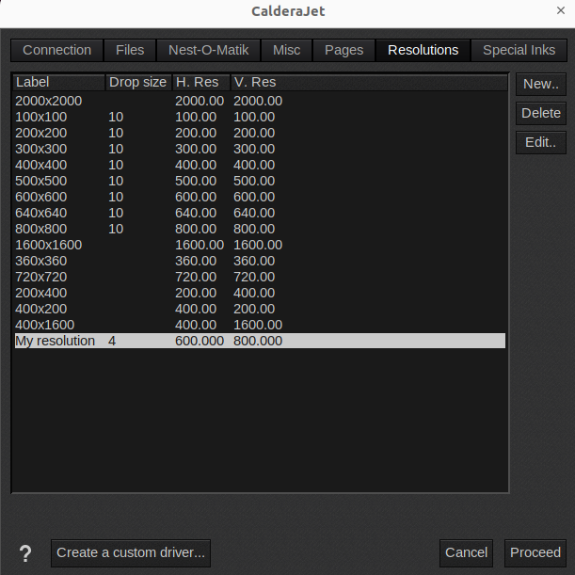
Task: Select the 600x600 resolution row
Action: 260,197
